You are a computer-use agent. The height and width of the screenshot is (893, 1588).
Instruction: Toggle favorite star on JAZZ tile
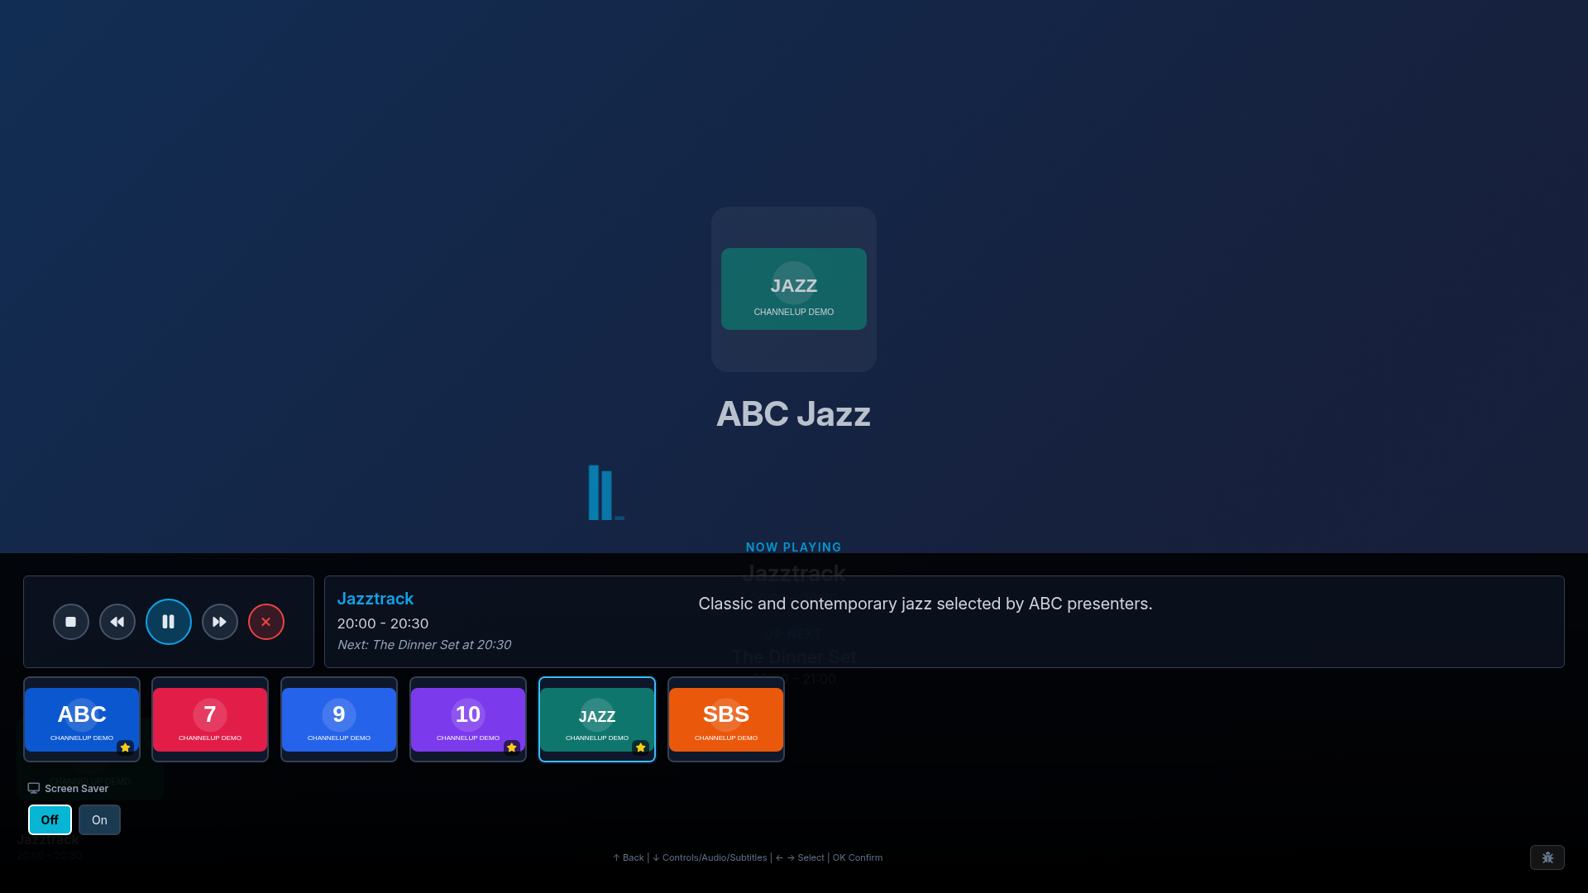point(641,747)
